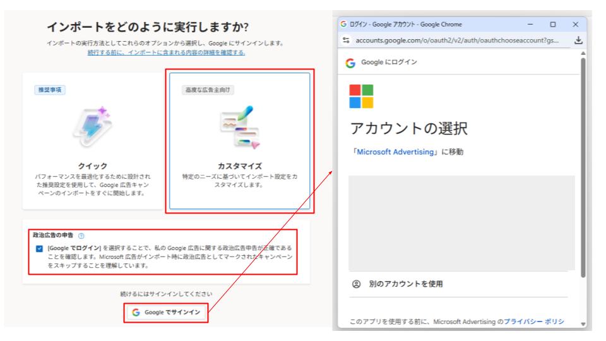Open the import contents details link
The image size is (606, 341).
coord(167,52)
